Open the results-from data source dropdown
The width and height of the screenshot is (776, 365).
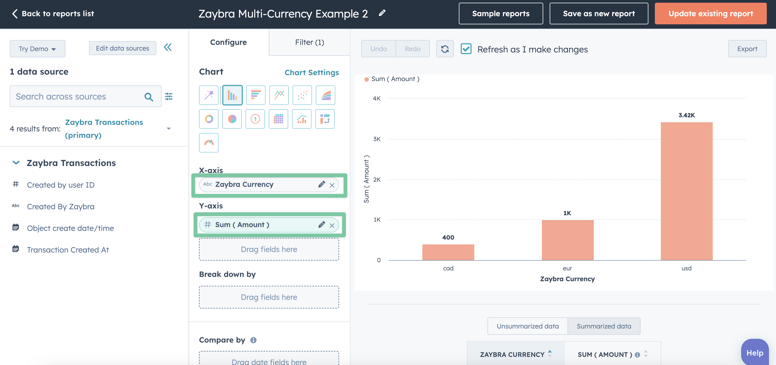[169, 129]
